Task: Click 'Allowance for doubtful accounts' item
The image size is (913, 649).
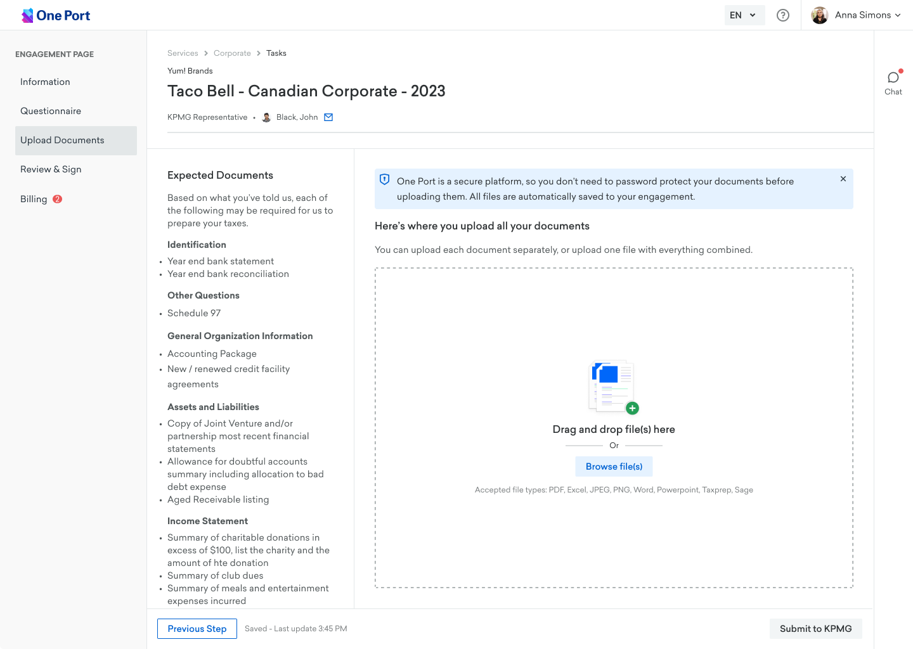Action: click(245, 474)
